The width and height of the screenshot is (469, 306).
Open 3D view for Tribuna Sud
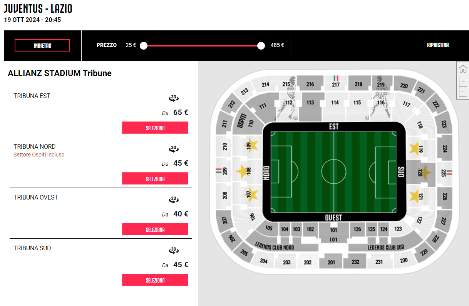pyautogui.click(x=174, y=250)
